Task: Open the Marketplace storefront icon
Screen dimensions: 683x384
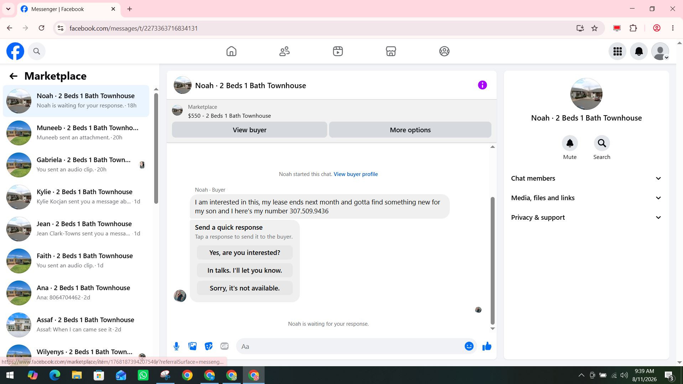Action: tap(391, 51)
